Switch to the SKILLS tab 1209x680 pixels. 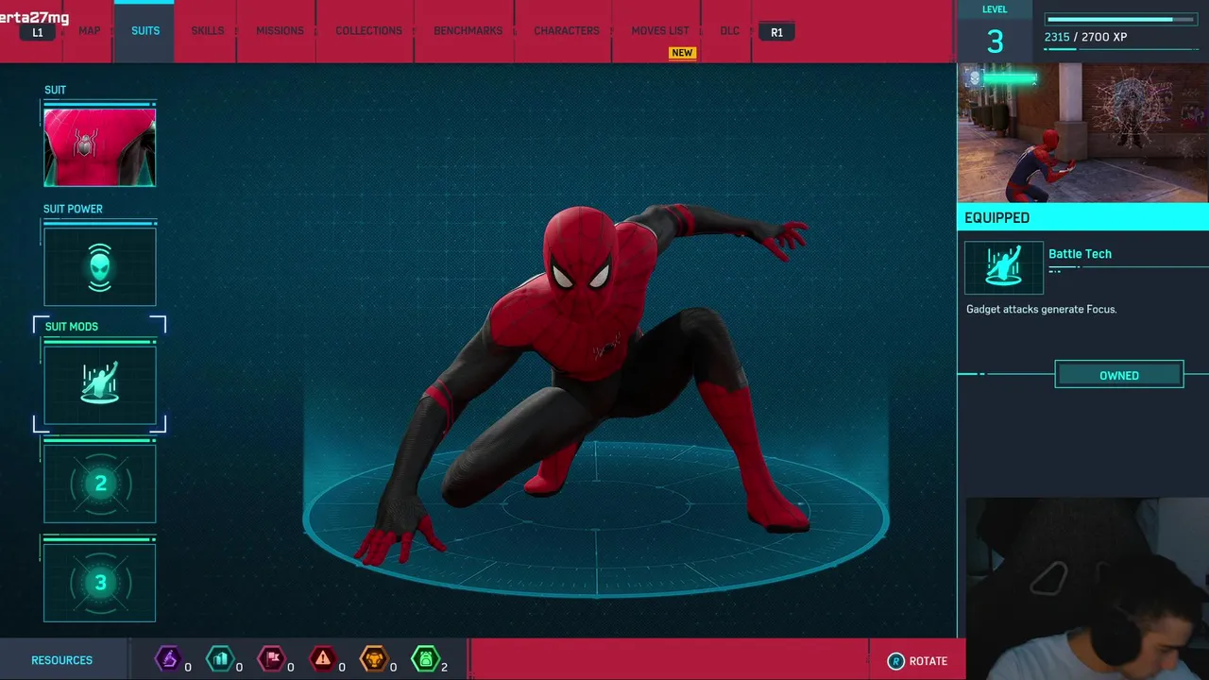[208, 30]
